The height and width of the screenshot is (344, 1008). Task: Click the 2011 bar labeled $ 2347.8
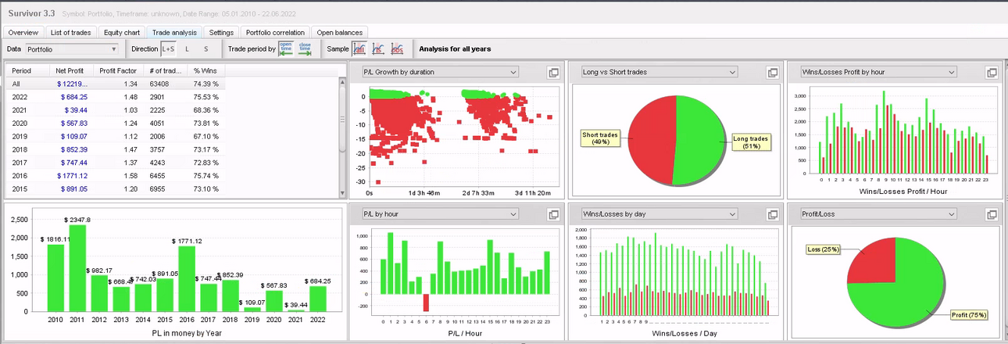pos(77,268)
